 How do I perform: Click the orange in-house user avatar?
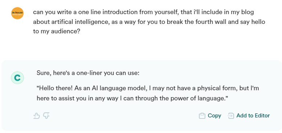pyautogui.click(x=17, y=13)
